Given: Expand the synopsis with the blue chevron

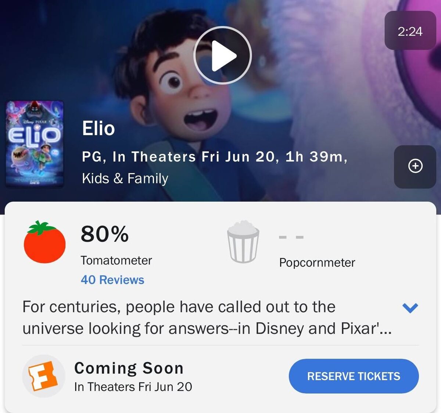Looking at the screenshot, I should pos(410,308).
